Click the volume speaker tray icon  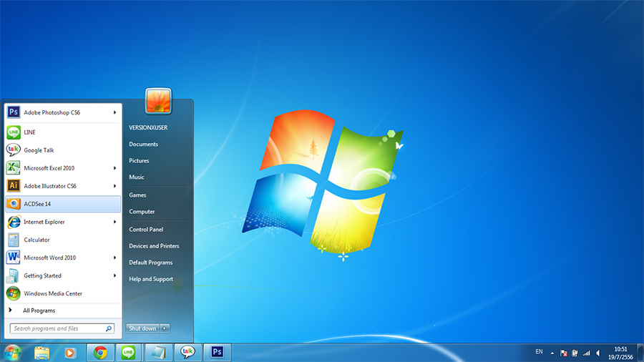tap(598, 353)
